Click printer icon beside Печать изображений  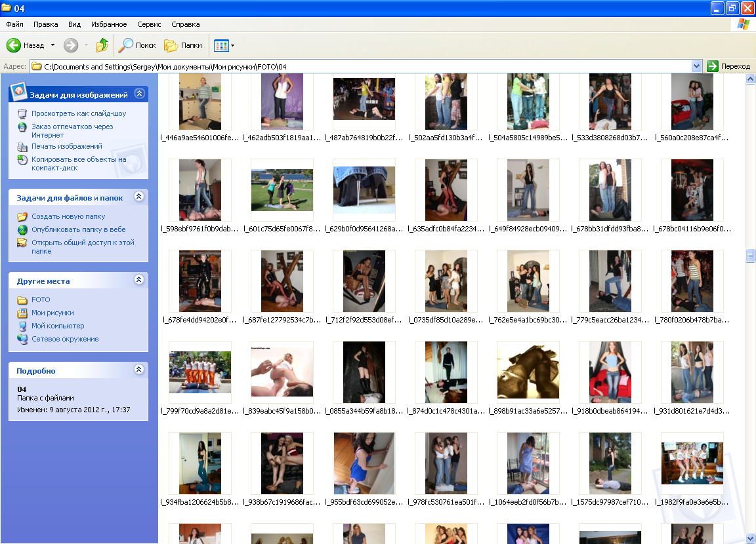coord(22,147)
